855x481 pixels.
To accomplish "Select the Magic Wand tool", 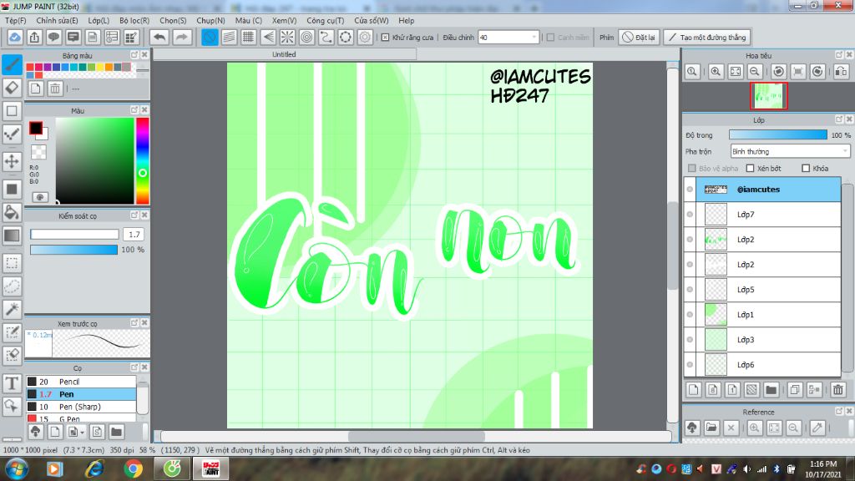I will click(12, 309).
